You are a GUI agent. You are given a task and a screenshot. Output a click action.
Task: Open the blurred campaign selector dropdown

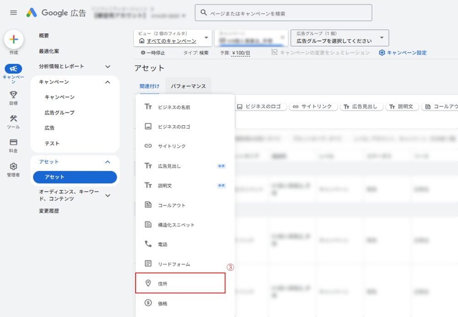coord(251,38)
